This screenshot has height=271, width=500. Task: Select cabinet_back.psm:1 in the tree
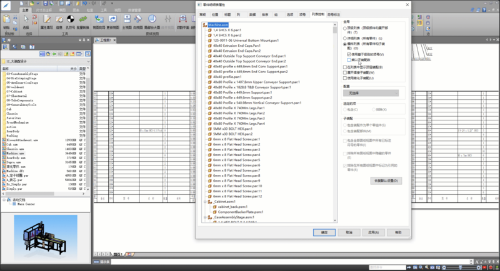coord(232,207)
